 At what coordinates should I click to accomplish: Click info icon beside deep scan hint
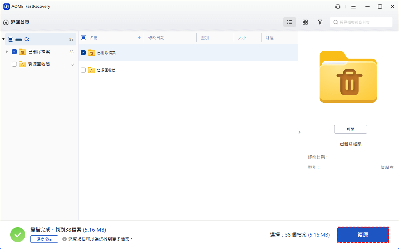tap(65, 239)
